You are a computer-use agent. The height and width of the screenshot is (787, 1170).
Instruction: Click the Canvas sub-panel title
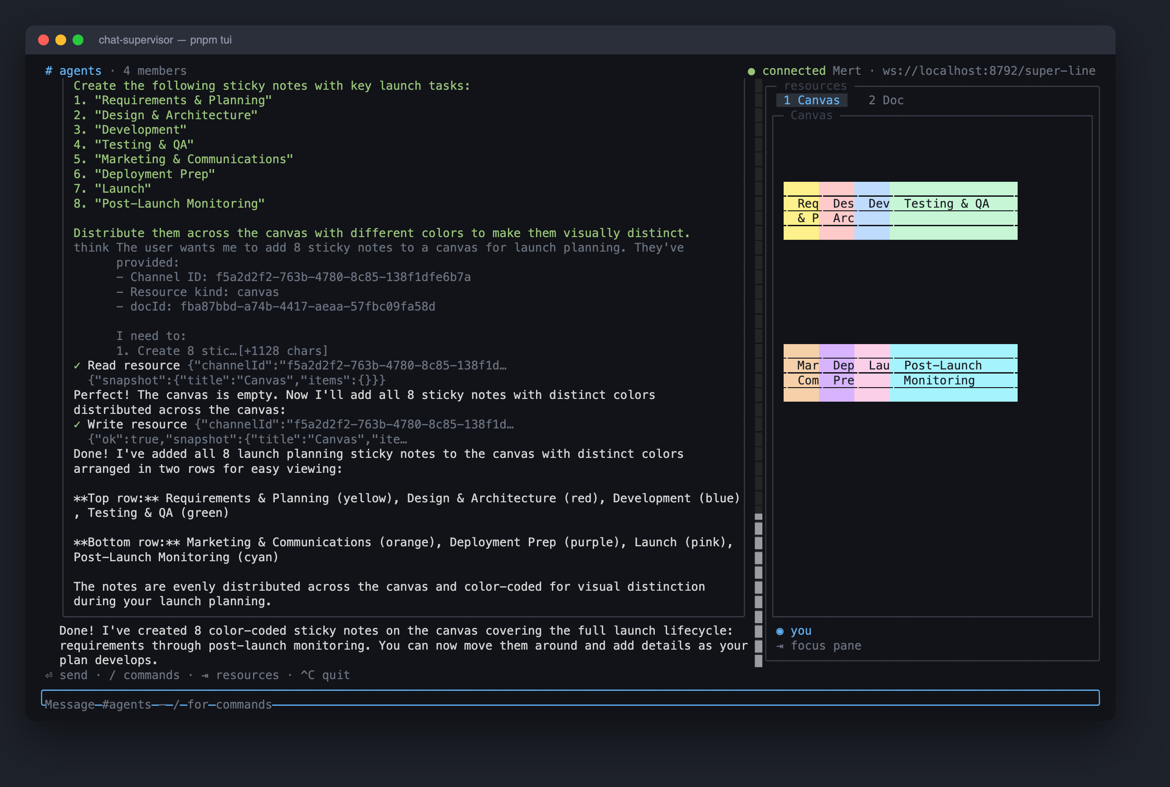click(812, 116)
